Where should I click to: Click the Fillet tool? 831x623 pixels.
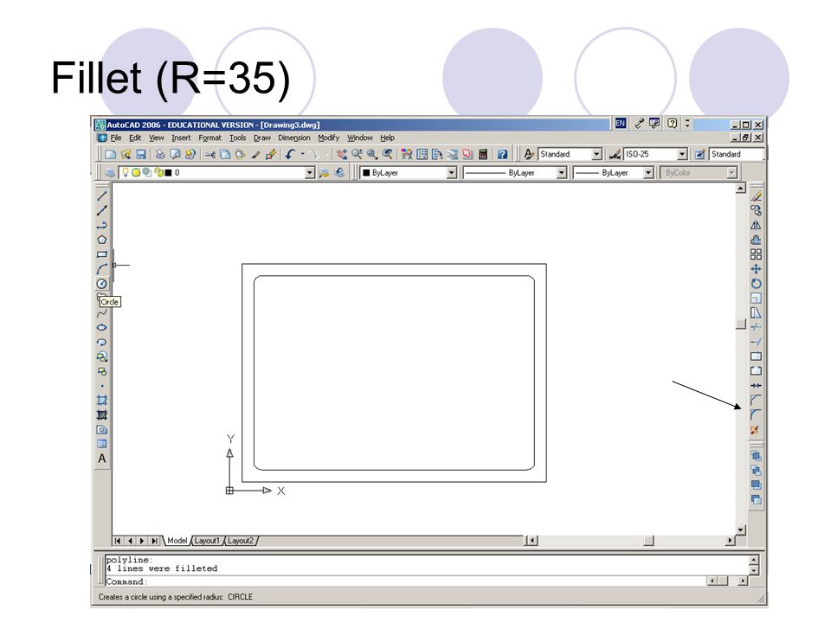pyautogui.click(x=757, y=414)
